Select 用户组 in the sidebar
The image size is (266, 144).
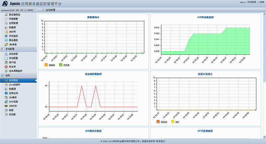tap(12, 62)
